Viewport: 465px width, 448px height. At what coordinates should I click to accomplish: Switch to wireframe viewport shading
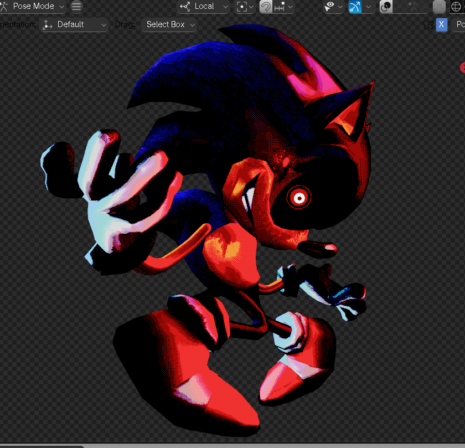[x=456, y=6]
